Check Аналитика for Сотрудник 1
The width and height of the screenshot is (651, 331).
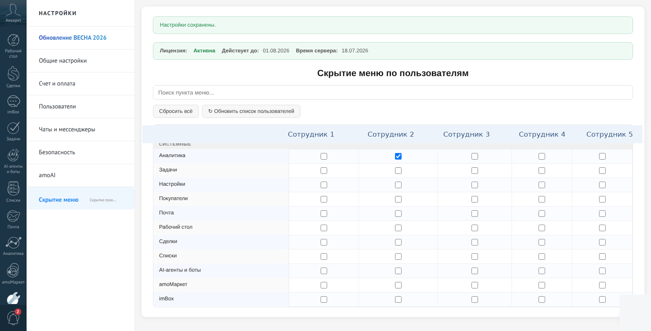tap(324, 156)
